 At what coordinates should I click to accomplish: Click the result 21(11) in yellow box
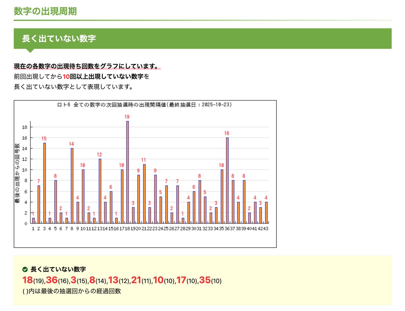[141, 280]
